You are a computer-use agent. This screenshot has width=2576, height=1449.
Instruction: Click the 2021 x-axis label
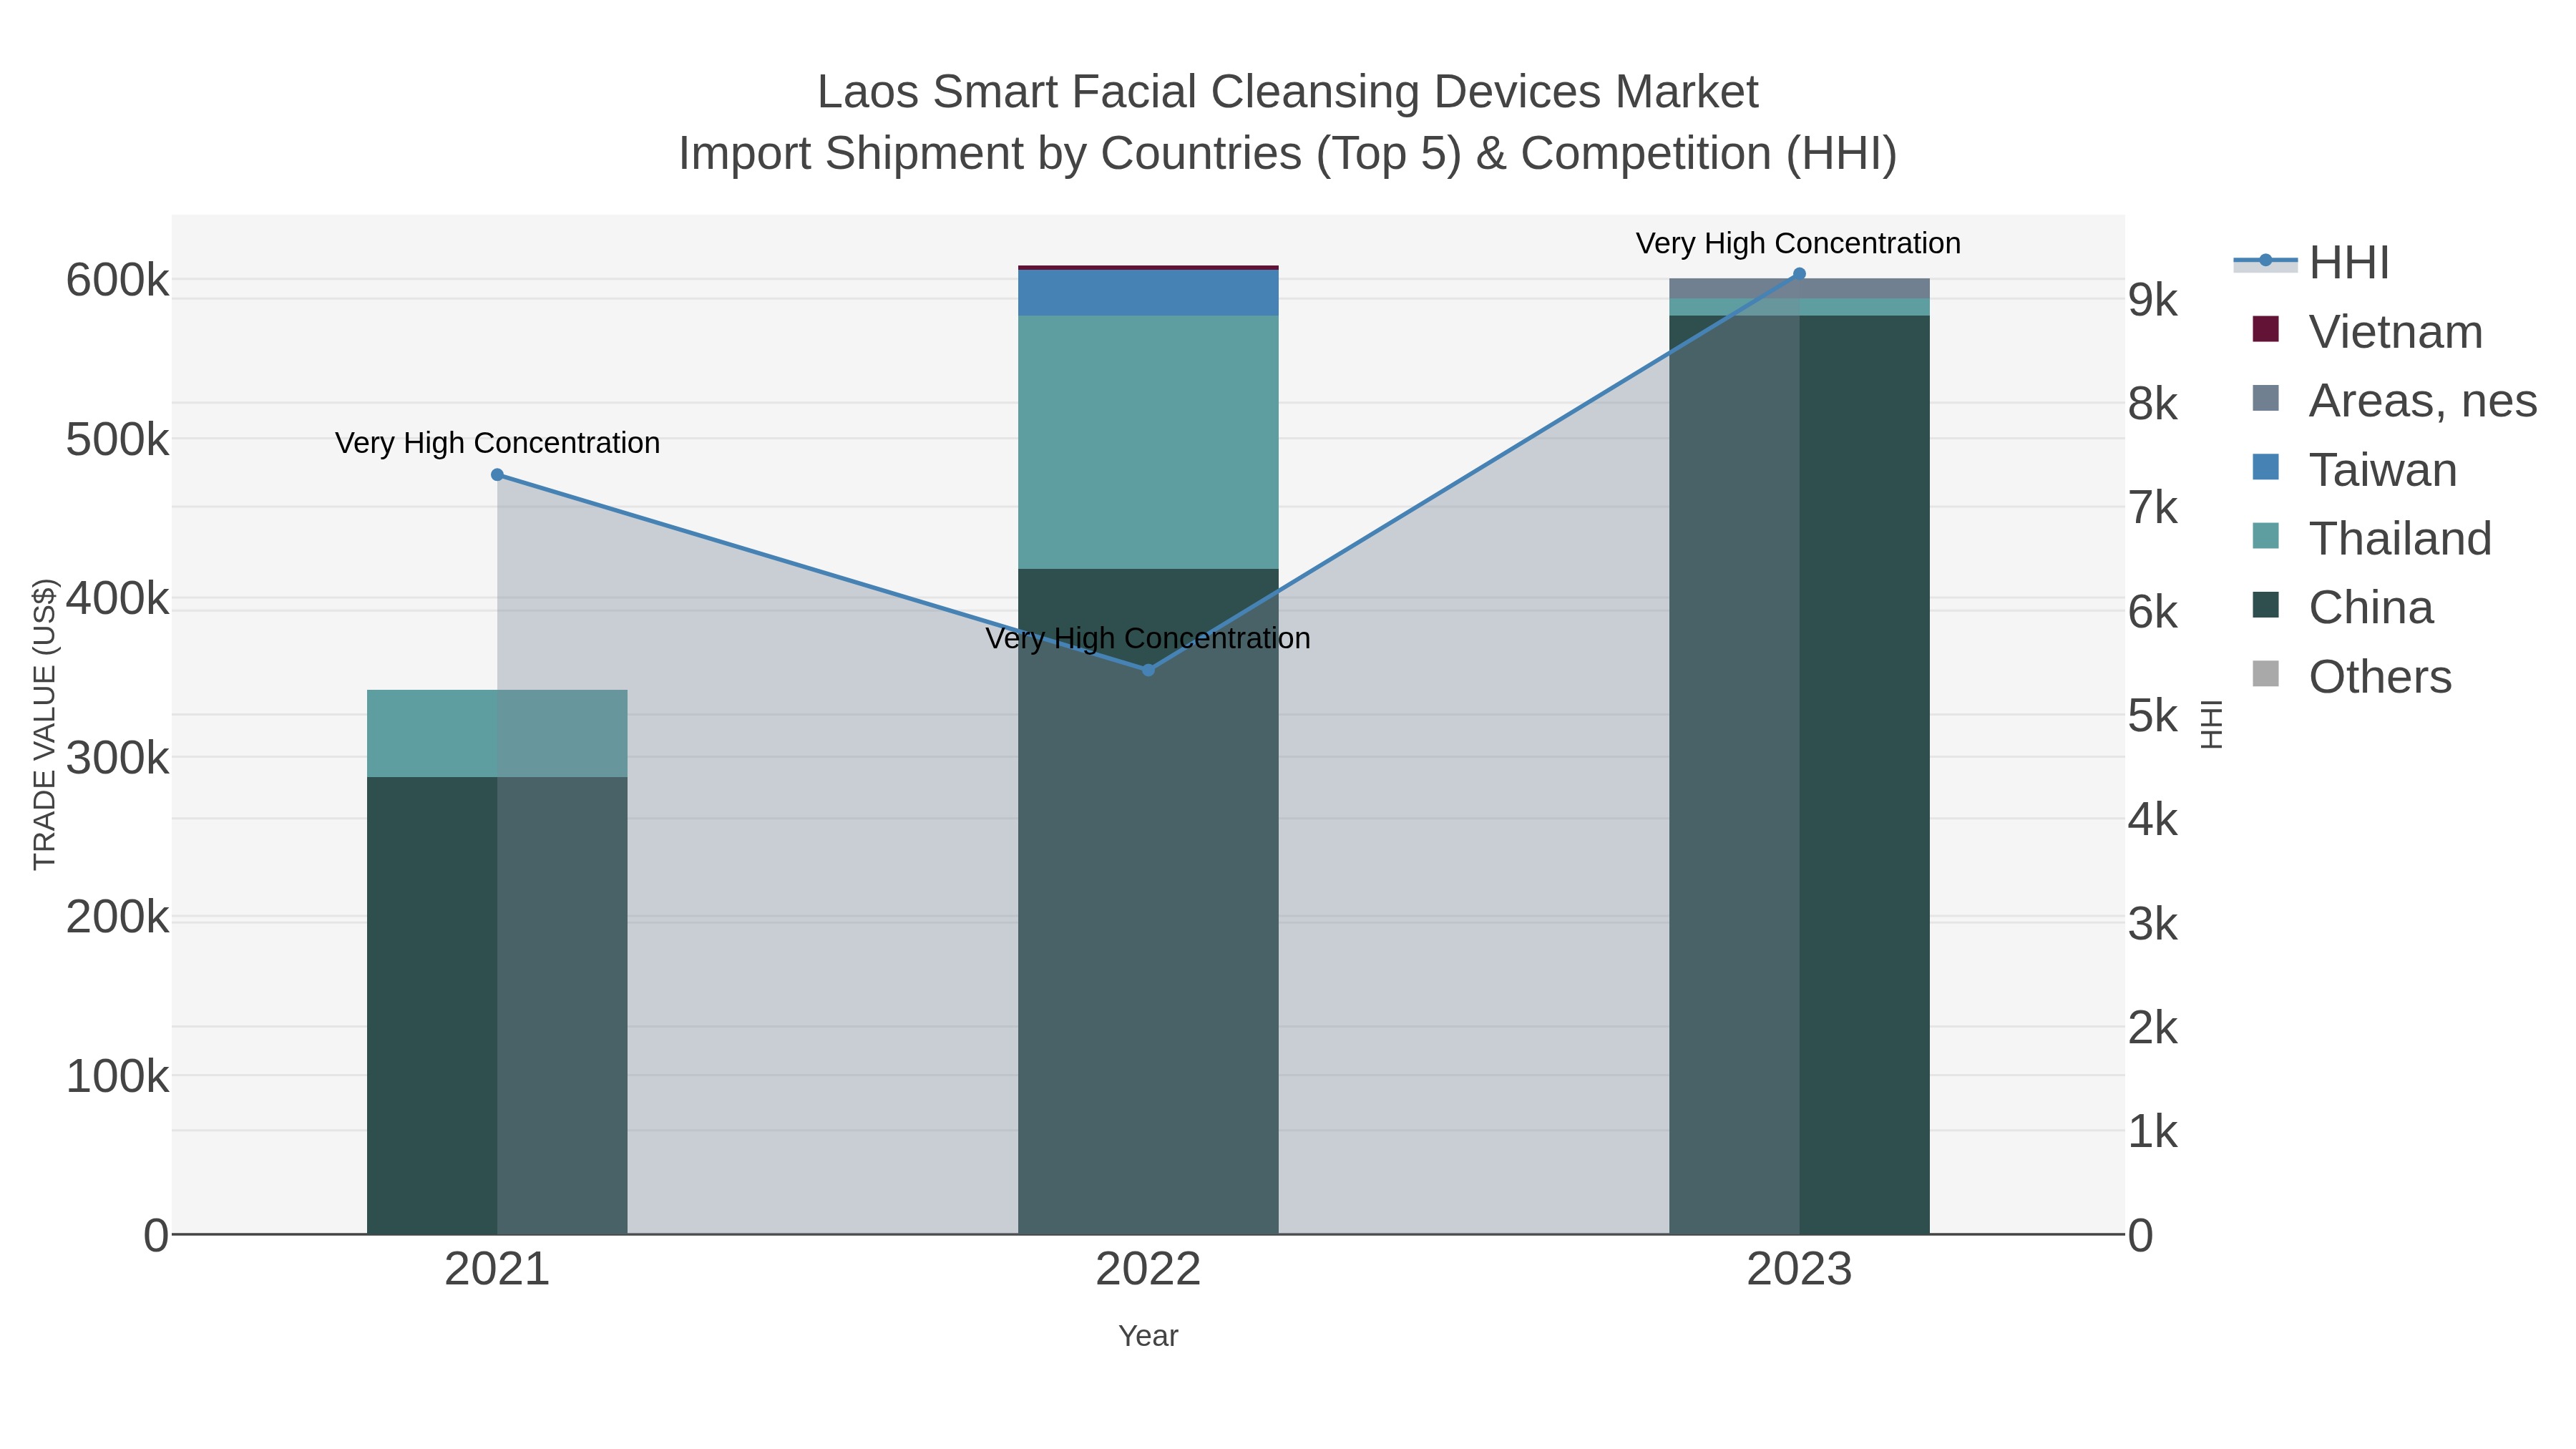click(x=497, y=1270)
